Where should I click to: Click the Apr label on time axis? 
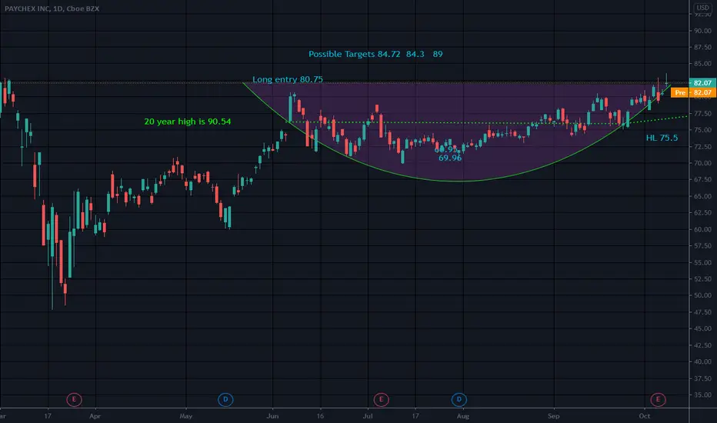coord(95,416)
